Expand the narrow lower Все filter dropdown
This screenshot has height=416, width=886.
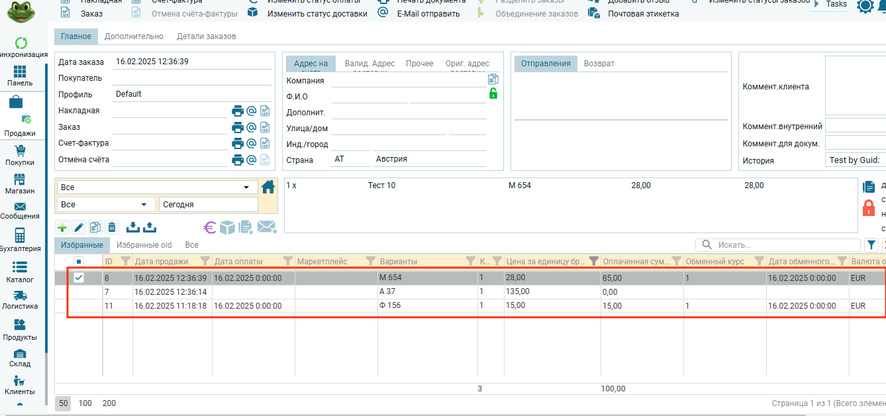point(144,205)
